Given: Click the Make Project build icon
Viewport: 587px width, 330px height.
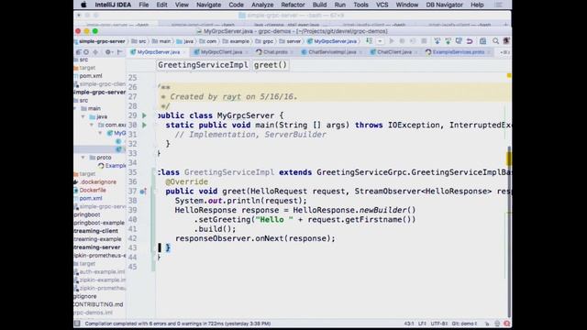Looking at the screenshot, I should (369, 41).
